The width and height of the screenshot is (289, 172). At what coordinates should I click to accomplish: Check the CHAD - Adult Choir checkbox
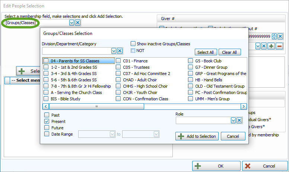[118, 80]
